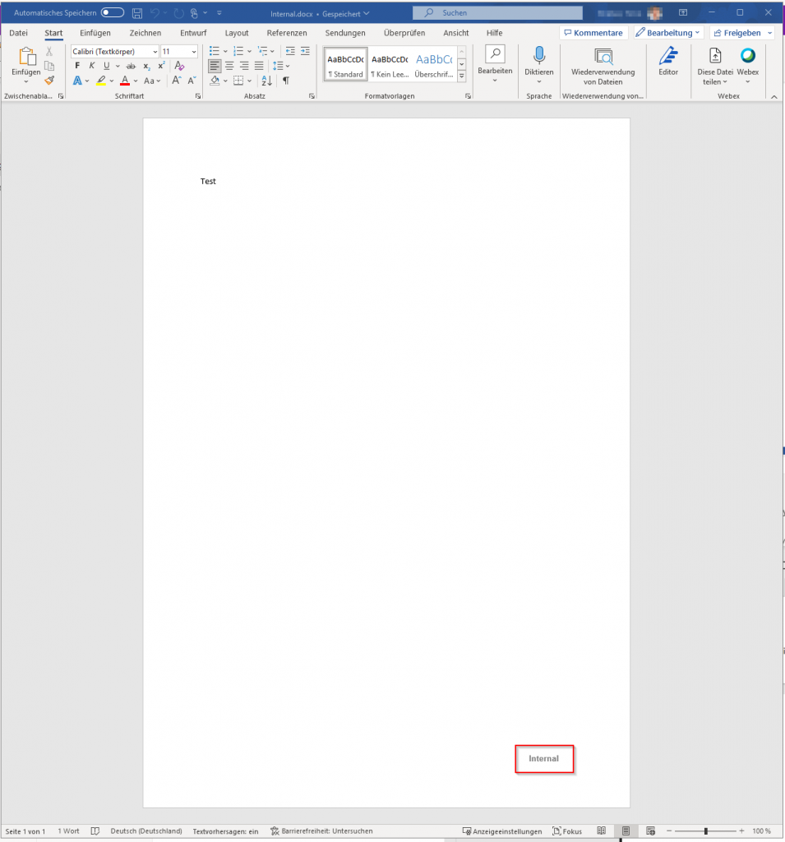Image resolution: width=785 pixels, height=842 pixels.
Task: Click the Suchen search box
Action: click(497, 13)
